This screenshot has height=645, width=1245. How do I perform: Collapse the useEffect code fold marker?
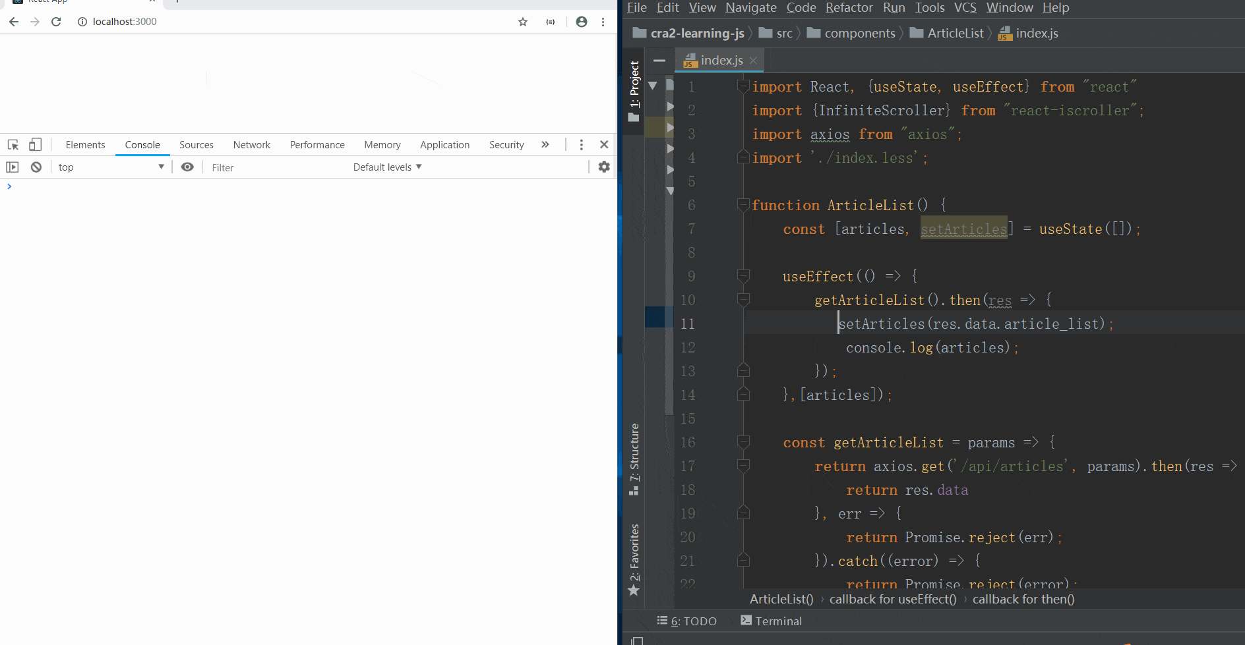(743, 276)
